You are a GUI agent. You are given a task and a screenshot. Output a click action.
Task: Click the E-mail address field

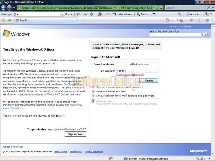click(137, 64)
